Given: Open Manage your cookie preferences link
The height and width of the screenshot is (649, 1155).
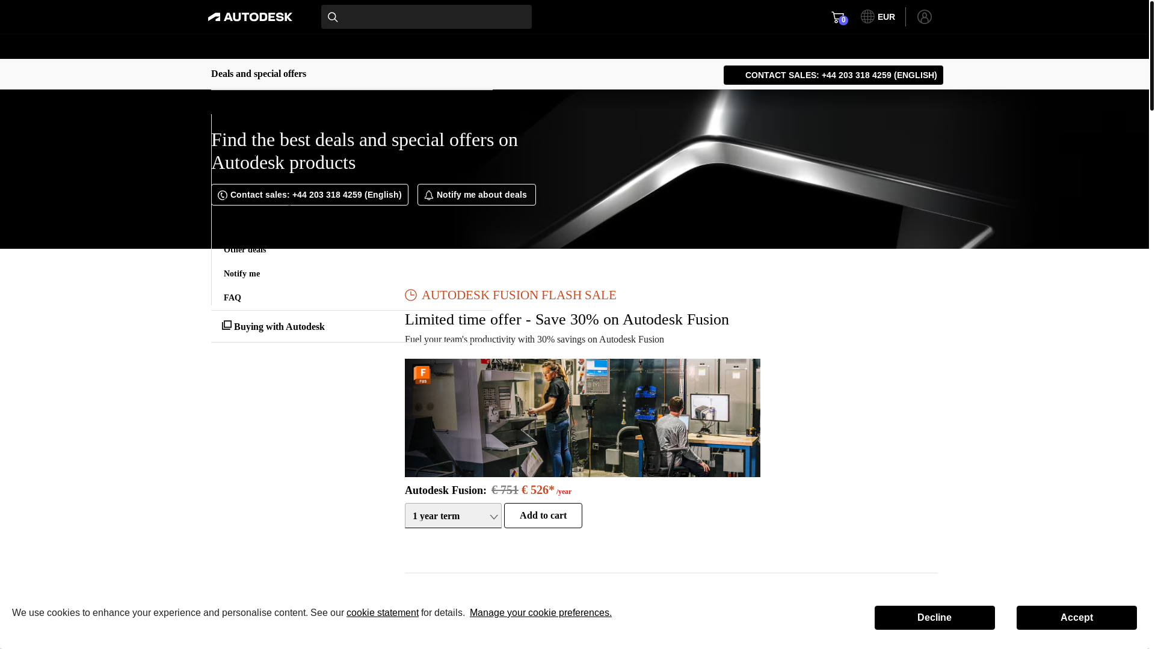Looking at the screenshot, I should pyautogui.click(x=541, y=613).
